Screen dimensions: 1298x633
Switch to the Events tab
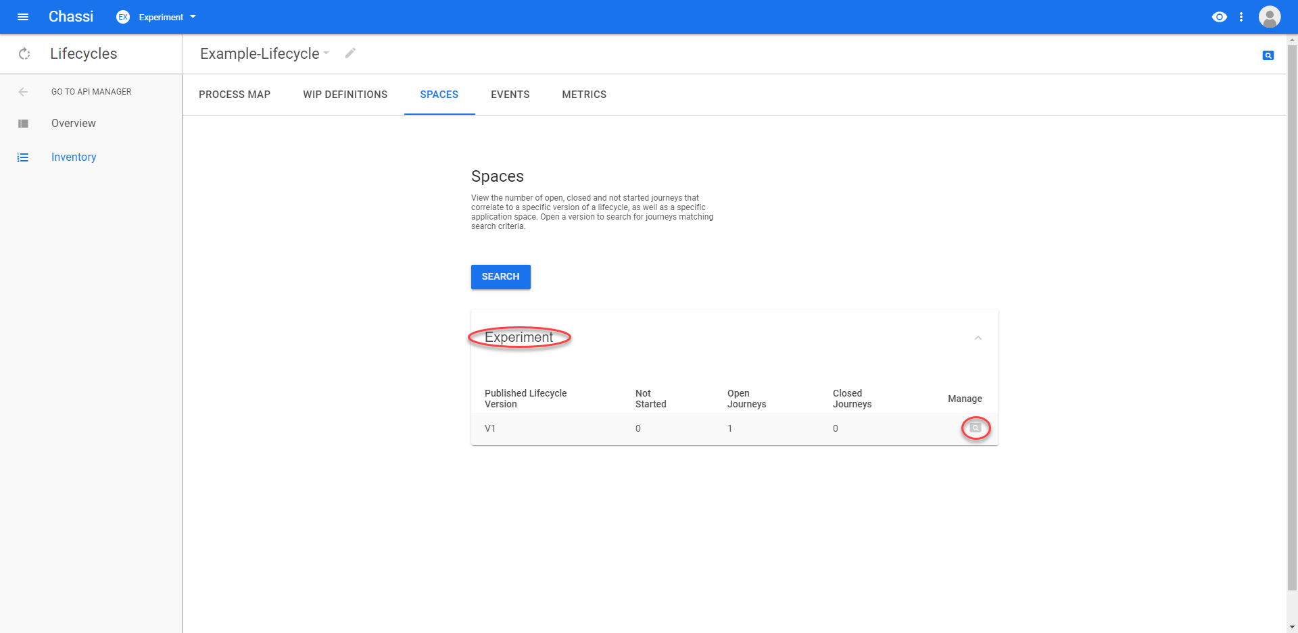coord(510,95)
